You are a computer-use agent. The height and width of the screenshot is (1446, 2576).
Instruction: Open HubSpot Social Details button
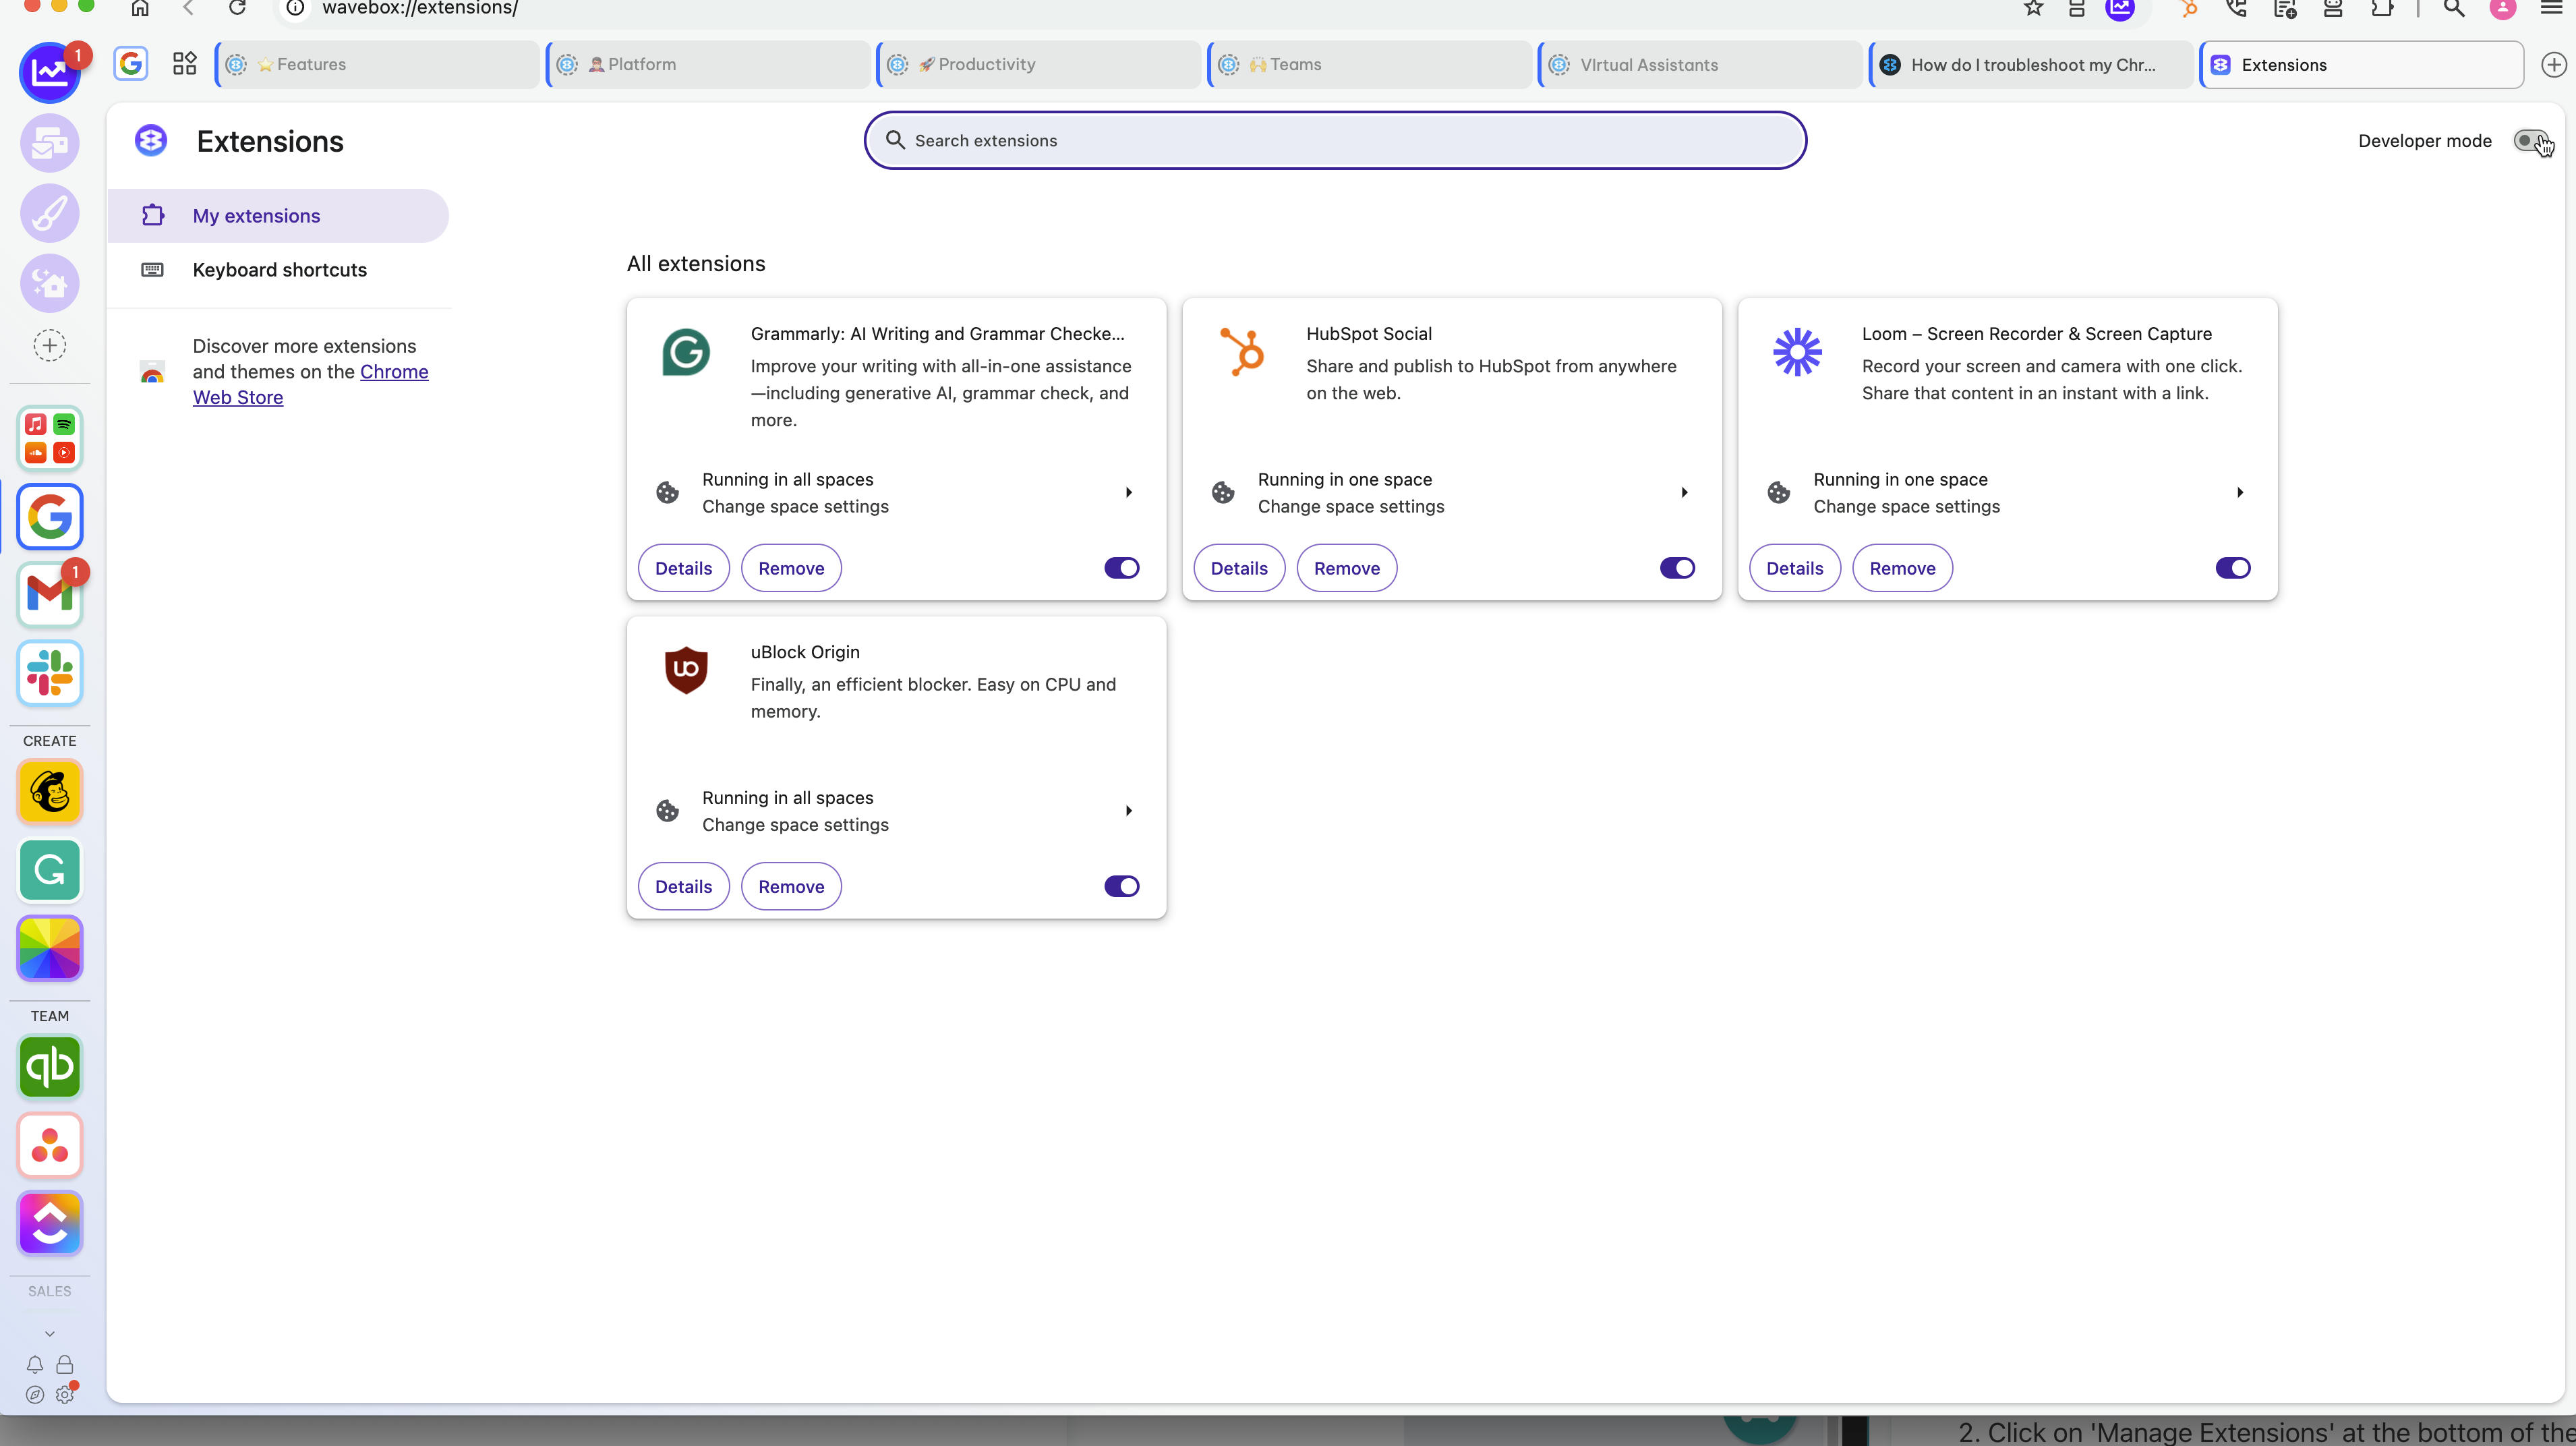pos(1239,568)
